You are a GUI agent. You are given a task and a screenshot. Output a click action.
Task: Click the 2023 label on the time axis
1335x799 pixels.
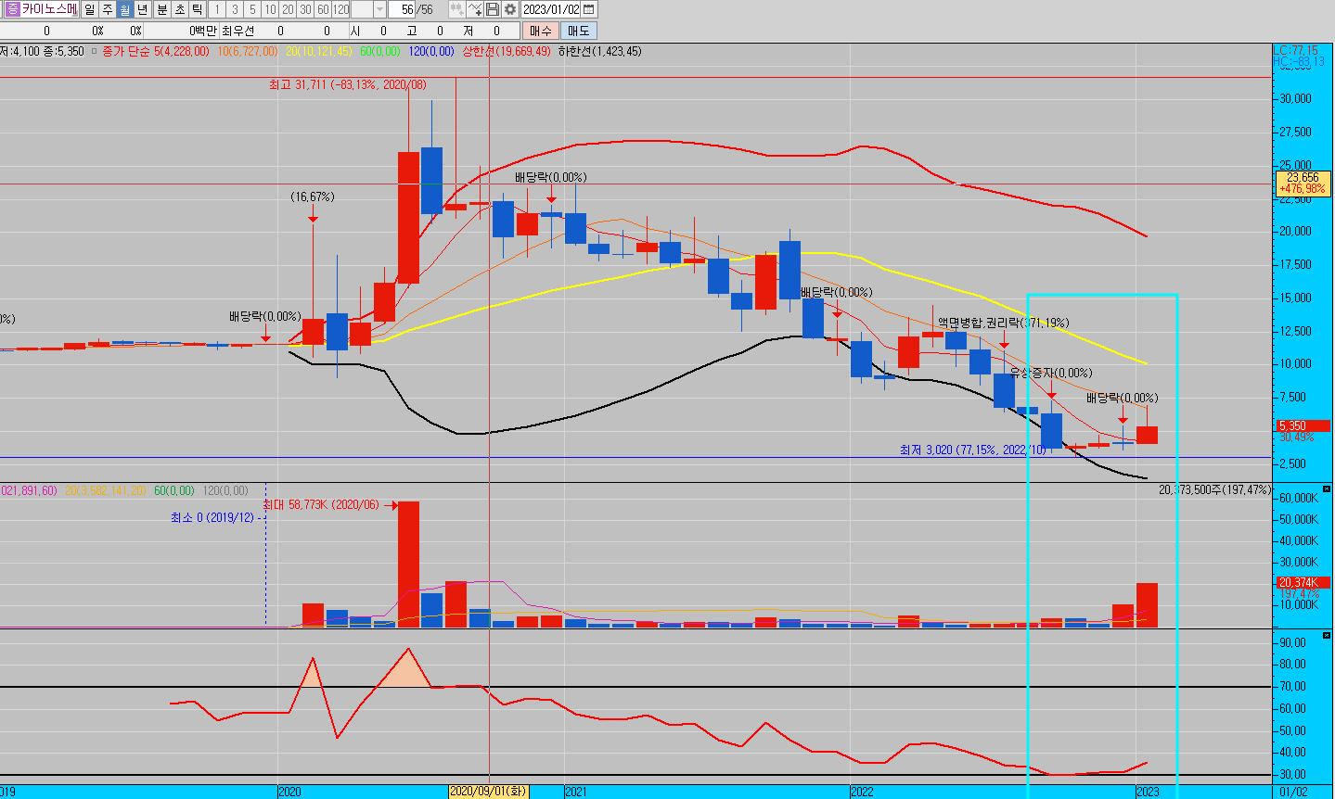(1148, 792)
